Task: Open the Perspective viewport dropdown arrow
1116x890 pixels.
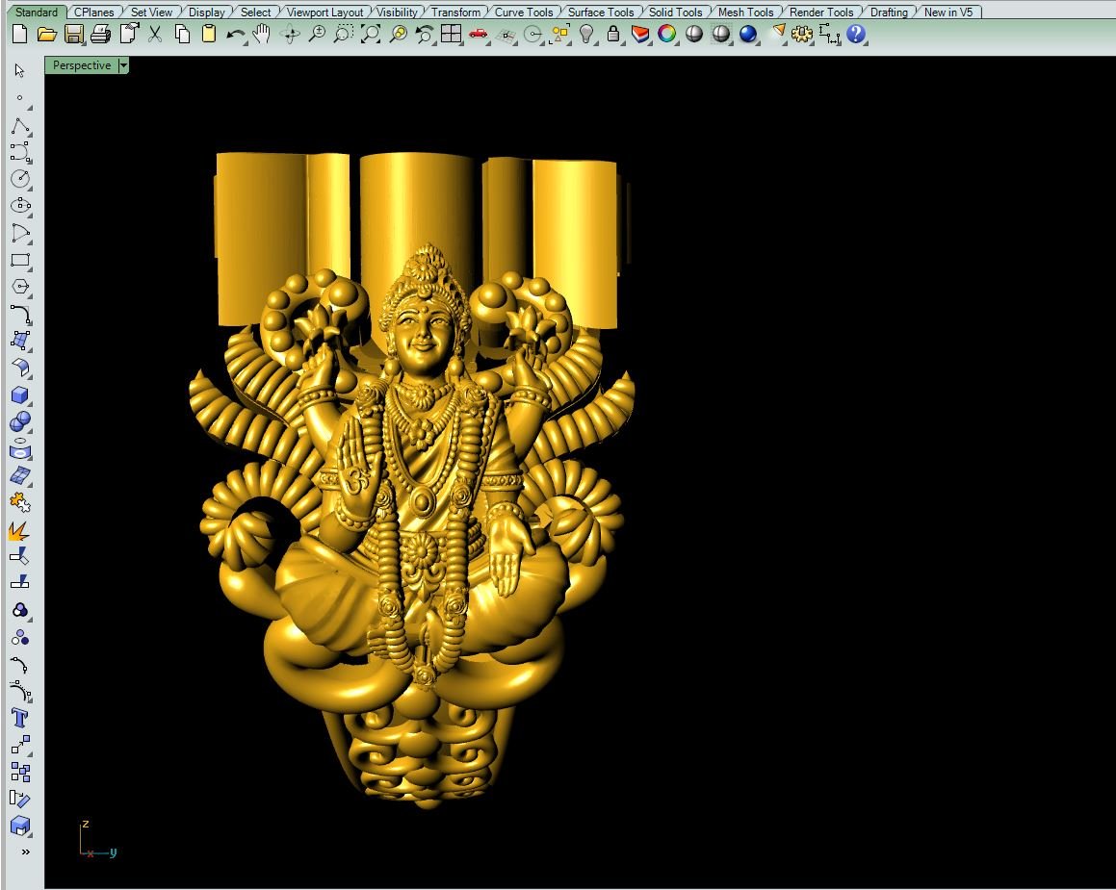Action: tap(123, 65)
